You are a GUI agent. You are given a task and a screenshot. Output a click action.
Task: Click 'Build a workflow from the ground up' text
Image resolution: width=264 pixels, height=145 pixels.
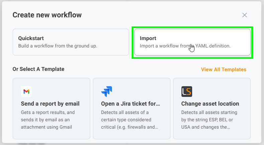coord(57,46)
